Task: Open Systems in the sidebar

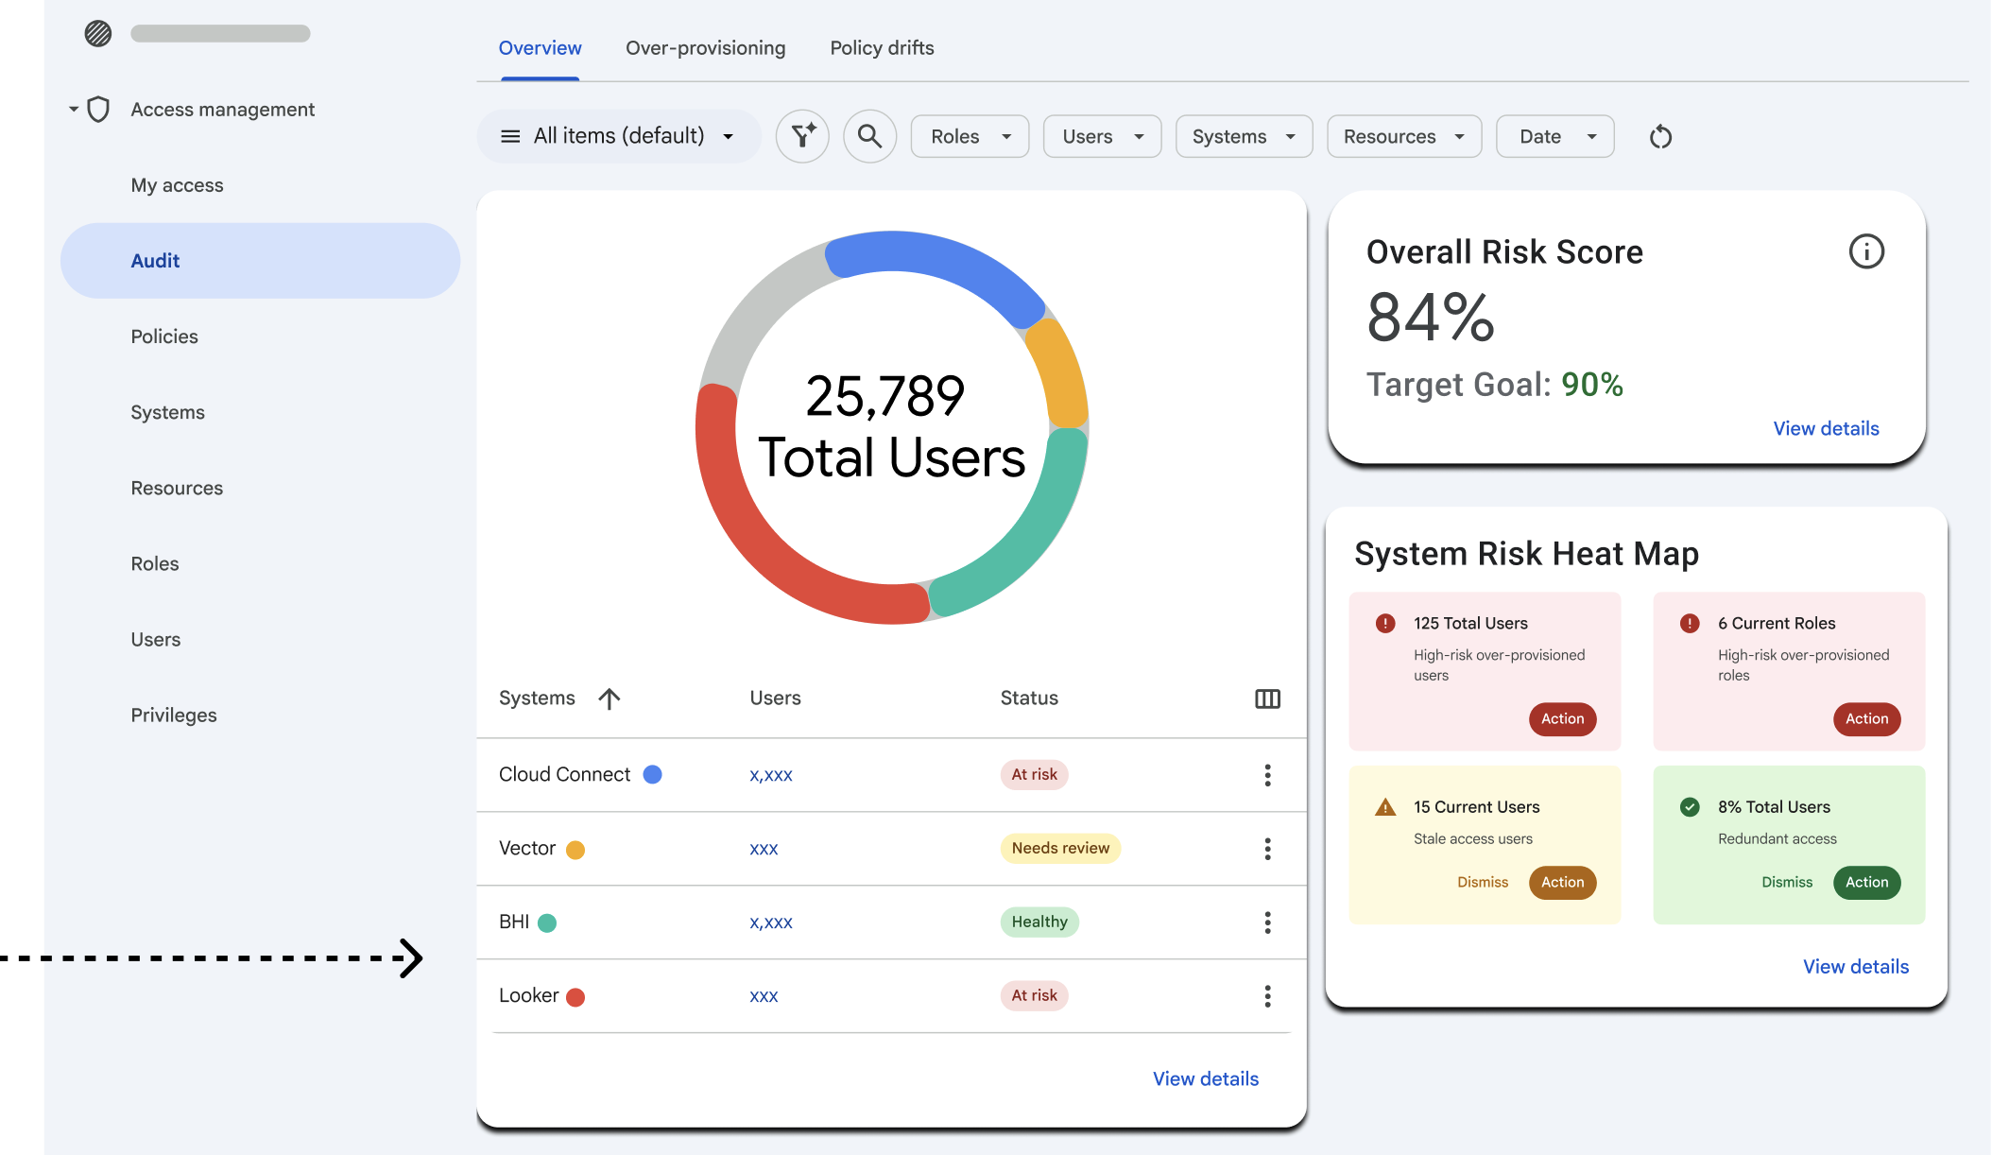Action: pos(167,412)
